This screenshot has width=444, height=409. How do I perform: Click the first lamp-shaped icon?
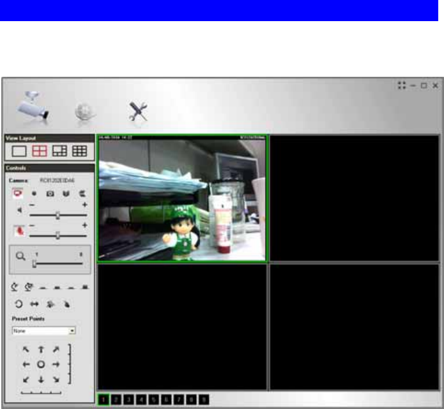click(14, 287)
